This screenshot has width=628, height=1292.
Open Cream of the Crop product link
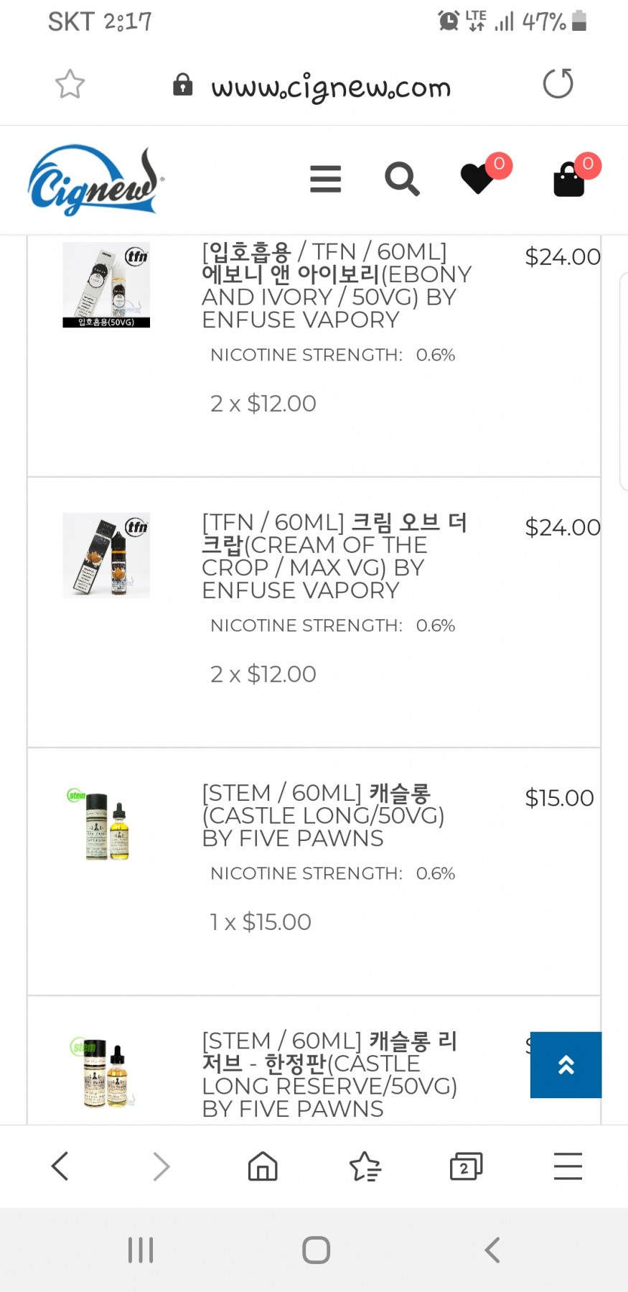pos(334,556)
